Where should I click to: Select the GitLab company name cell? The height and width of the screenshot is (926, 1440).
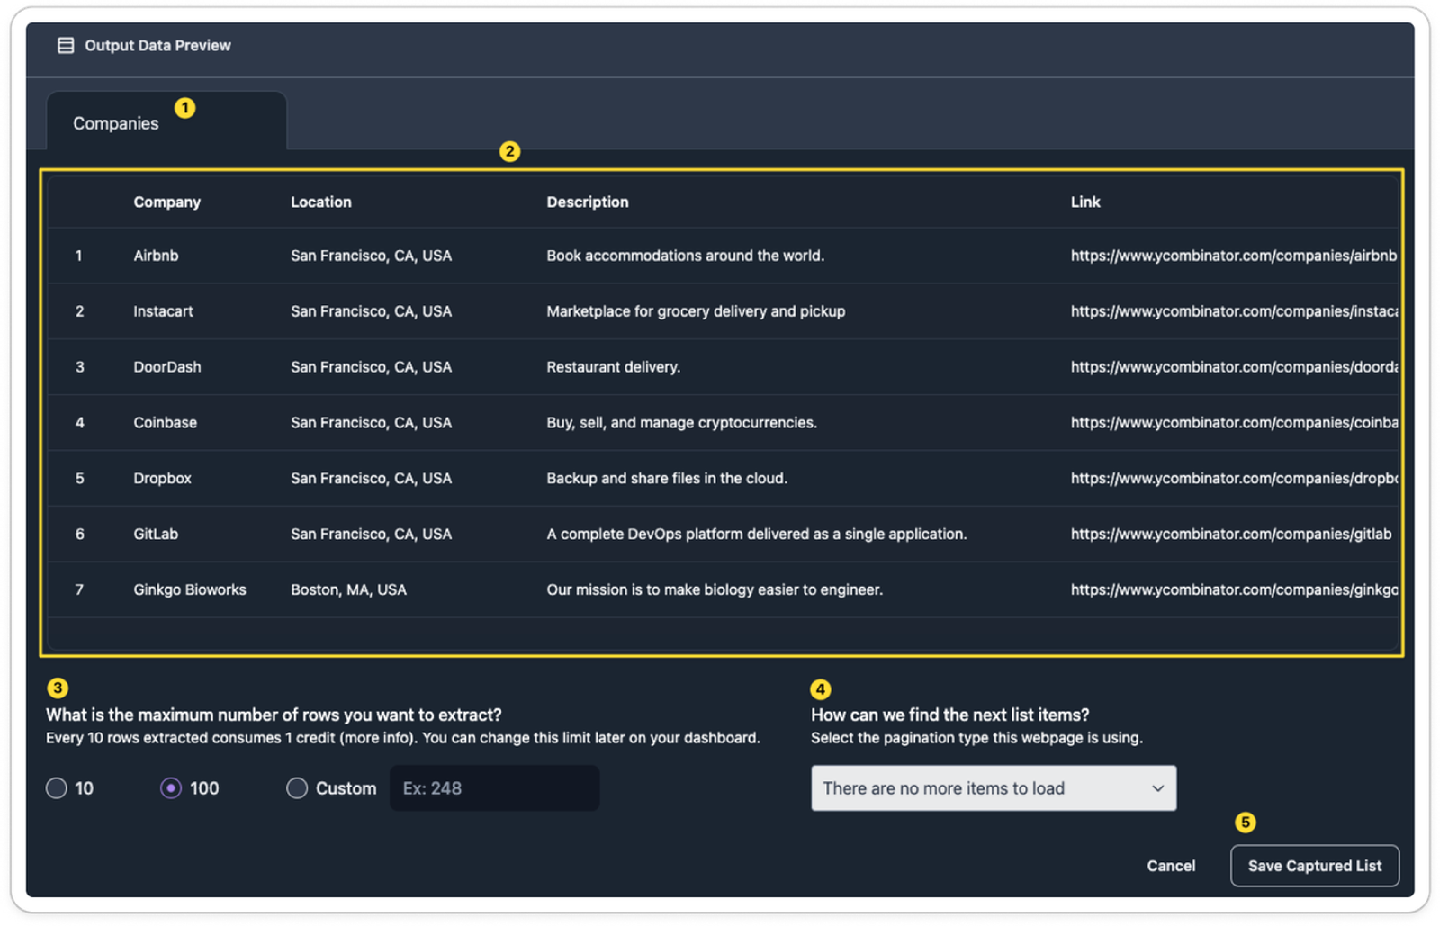(156, 534)
